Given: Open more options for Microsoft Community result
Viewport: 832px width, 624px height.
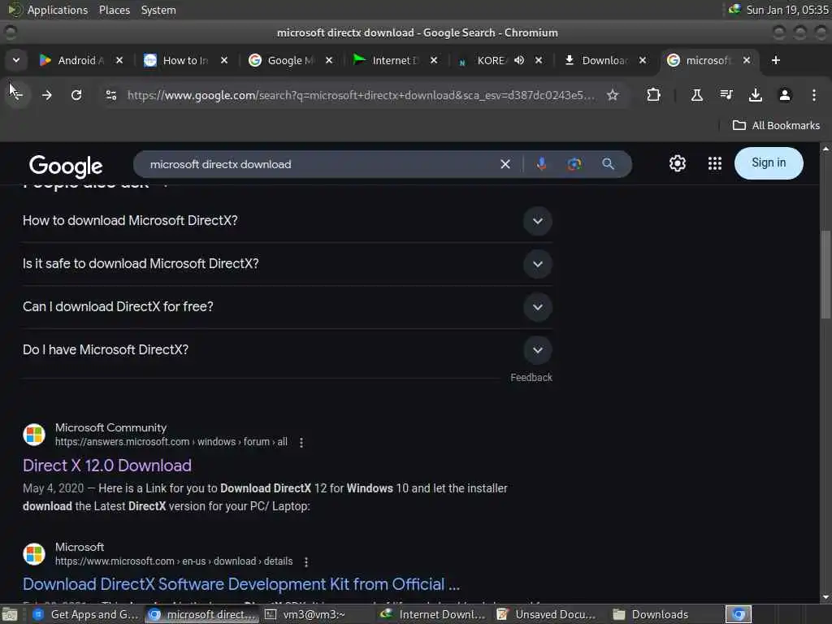Looking at the screenshot, I should [301, 443].
